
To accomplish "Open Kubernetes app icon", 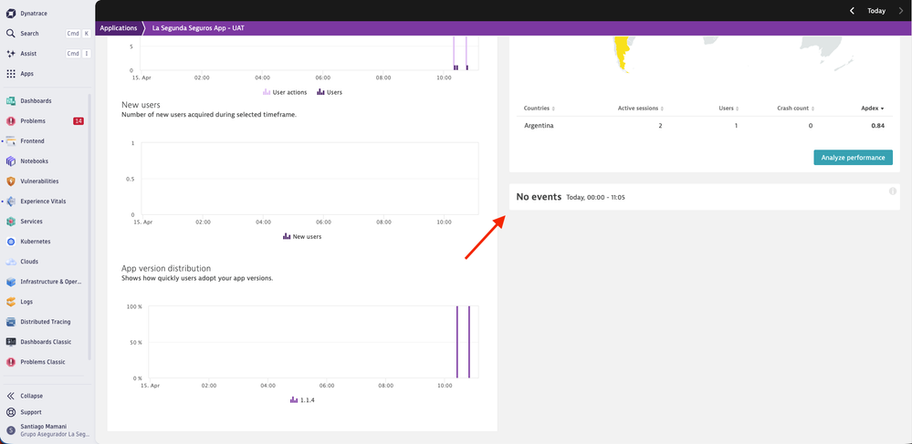I will tap(10, 242).
